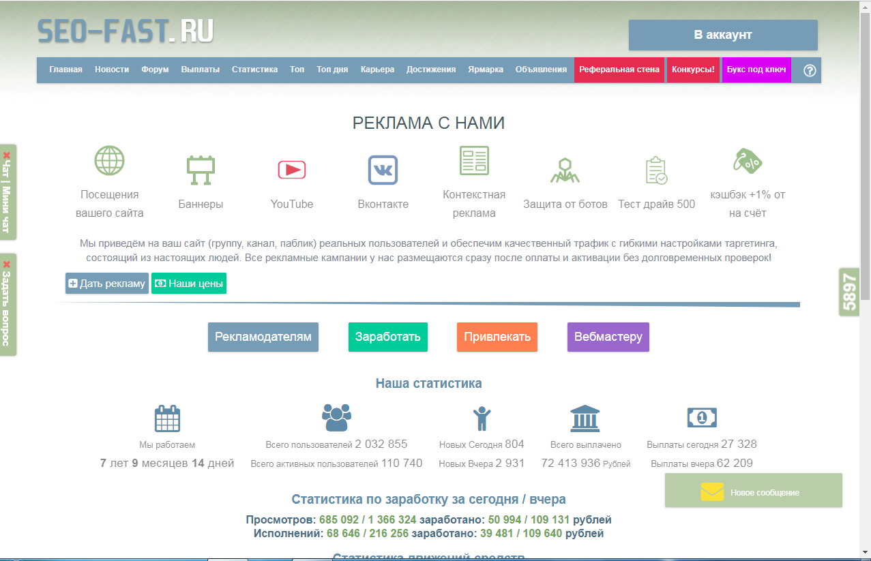Click the red YouTube play icon
This screenshot has height=561, width=871.
tap(292, 169)
